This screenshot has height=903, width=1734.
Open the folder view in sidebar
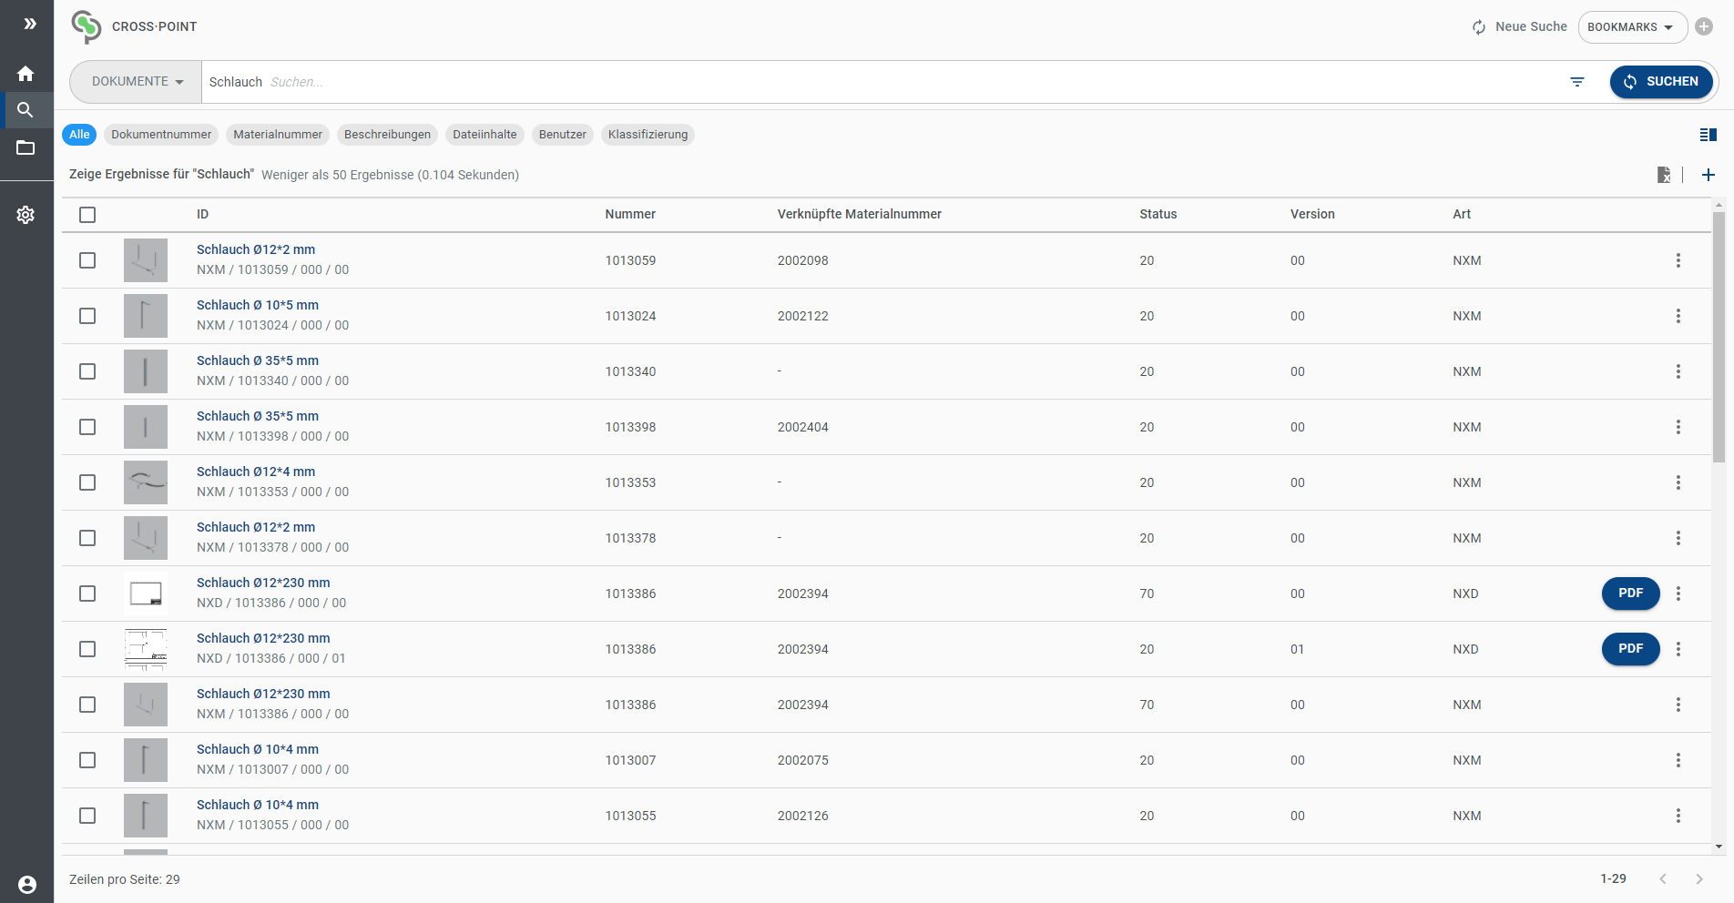25,147
